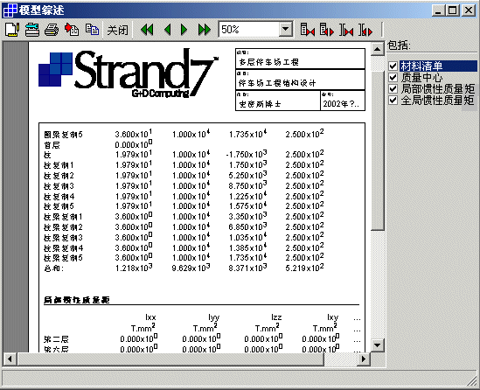Toggle the 材料清单 checkbox
Image resolution: width=480 pixels, height=390 pixels.
[393, 66]
